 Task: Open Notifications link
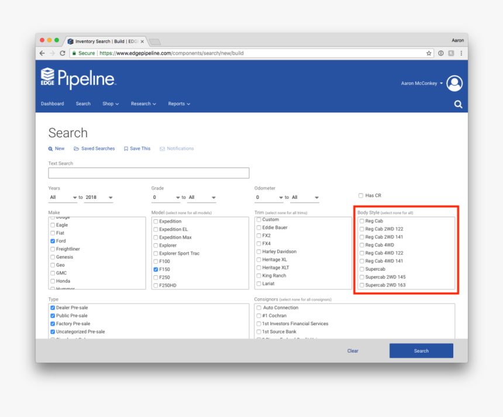[x=177, y=149]
